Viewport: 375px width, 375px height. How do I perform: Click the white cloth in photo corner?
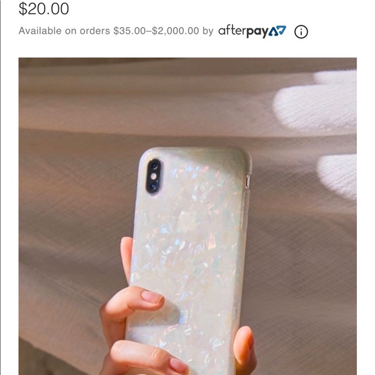point(316,102)
